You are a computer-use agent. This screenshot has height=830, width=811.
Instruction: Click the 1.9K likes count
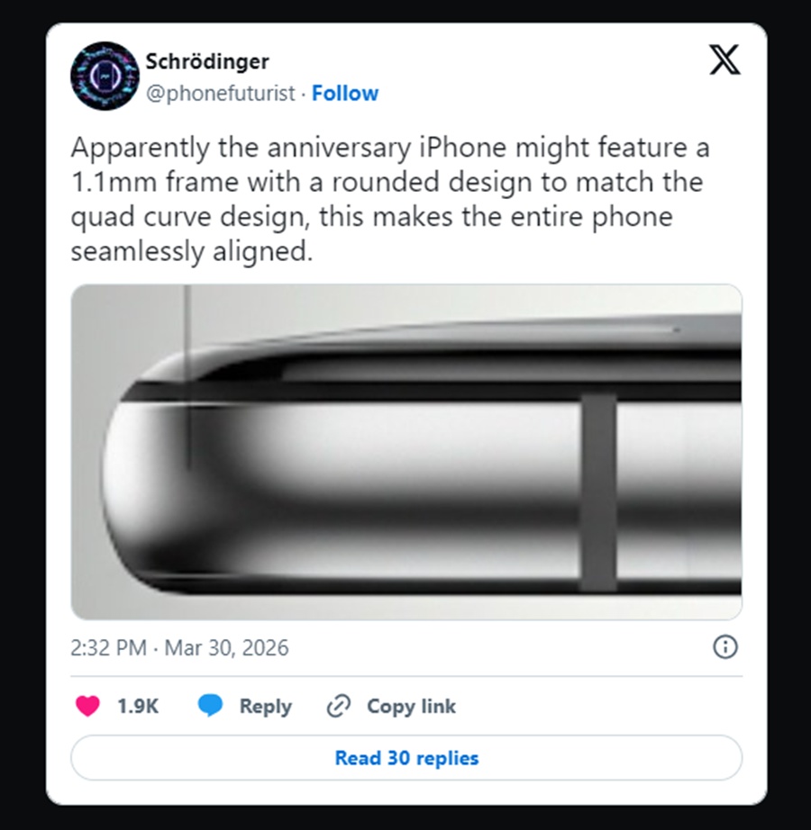click(138, 706)
